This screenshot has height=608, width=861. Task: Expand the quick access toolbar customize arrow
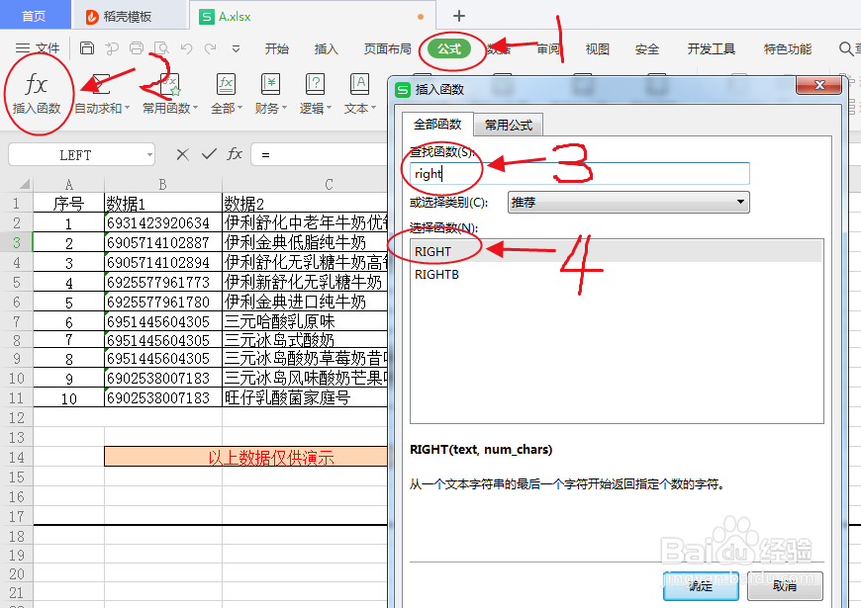click(x=235, y=47)
